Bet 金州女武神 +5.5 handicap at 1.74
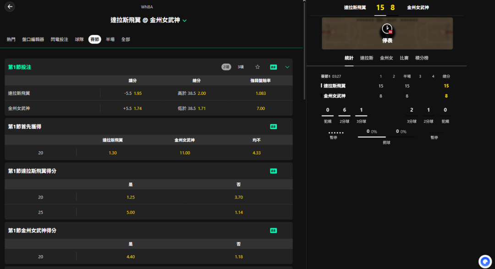The image size is (495, 269). [132, 108]
